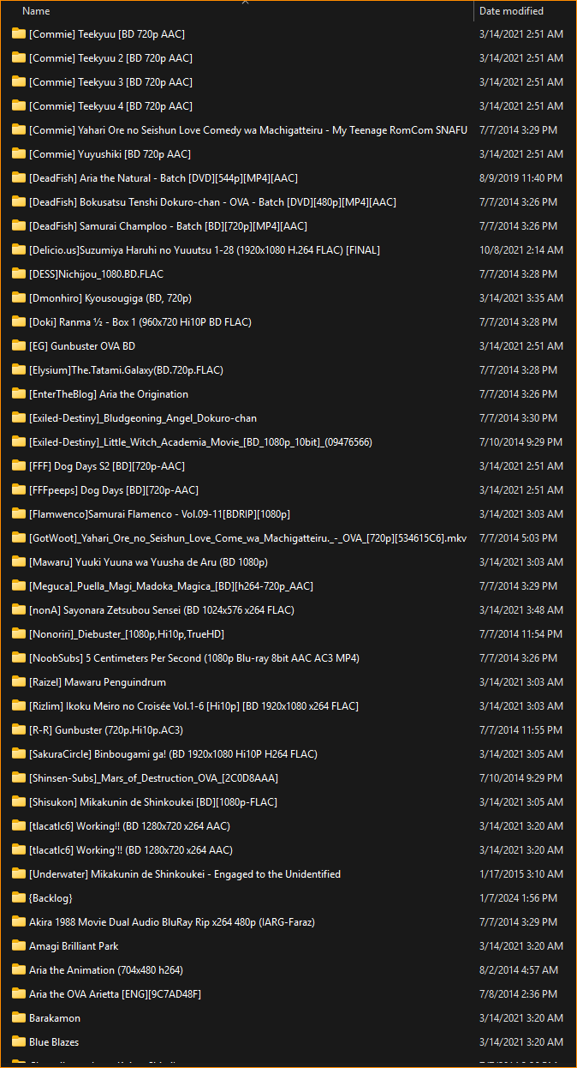Click the 3/14/2021 3:48 AM date cell
The height and width of the screenshot is (1068, 577).
pyautogui.click(x=521, y=610)
